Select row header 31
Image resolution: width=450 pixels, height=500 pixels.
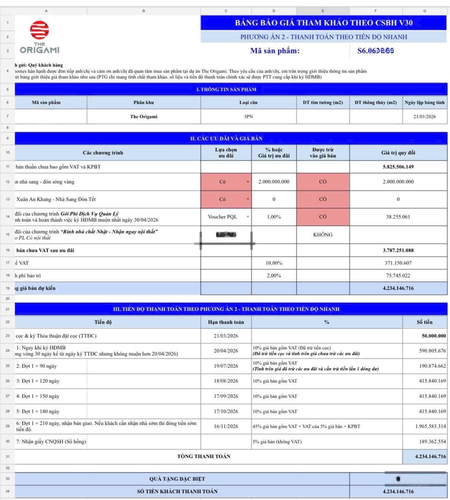tap(7, 456)
